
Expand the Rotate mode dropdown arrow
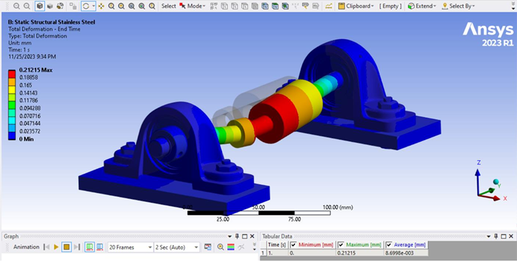click(94, 6)
